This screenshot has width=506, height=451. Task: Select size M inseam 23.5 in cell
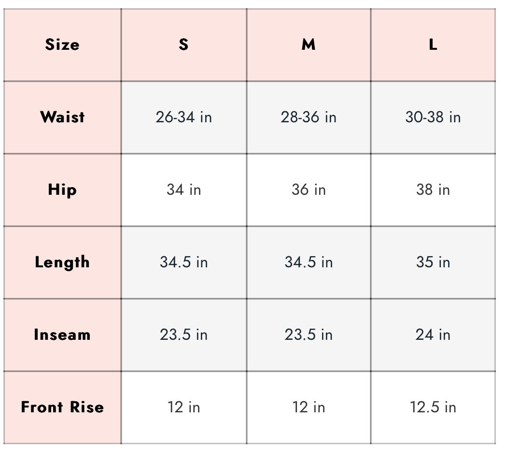(x=309, y=335)
